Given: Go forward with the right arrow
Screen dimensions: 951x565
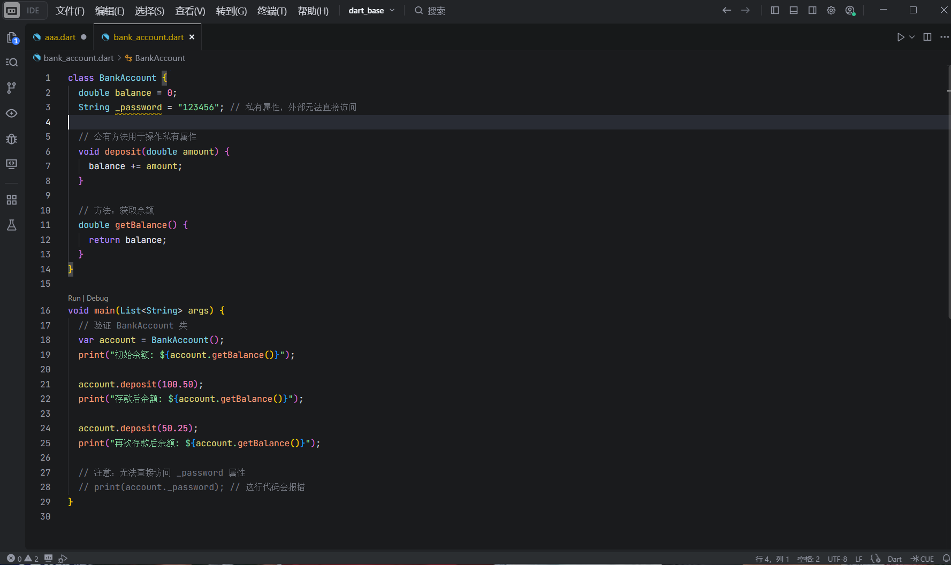Looking at the screenshot, I should (x=745, y=10).
